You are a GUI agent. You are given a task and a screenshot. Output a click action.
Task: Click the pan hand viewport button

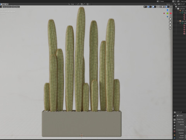click(170, 22)
